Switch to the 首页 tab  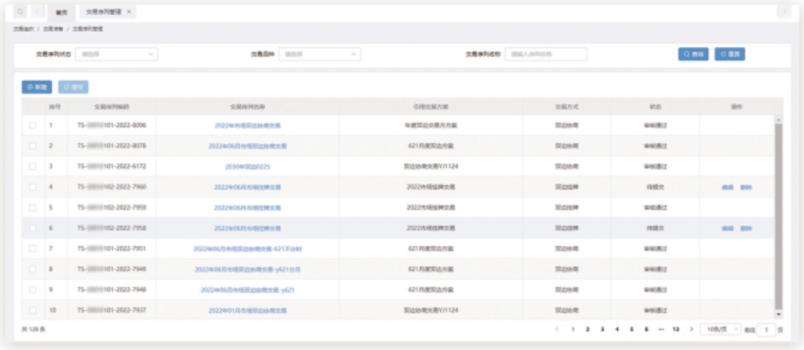tap(61, 13)
